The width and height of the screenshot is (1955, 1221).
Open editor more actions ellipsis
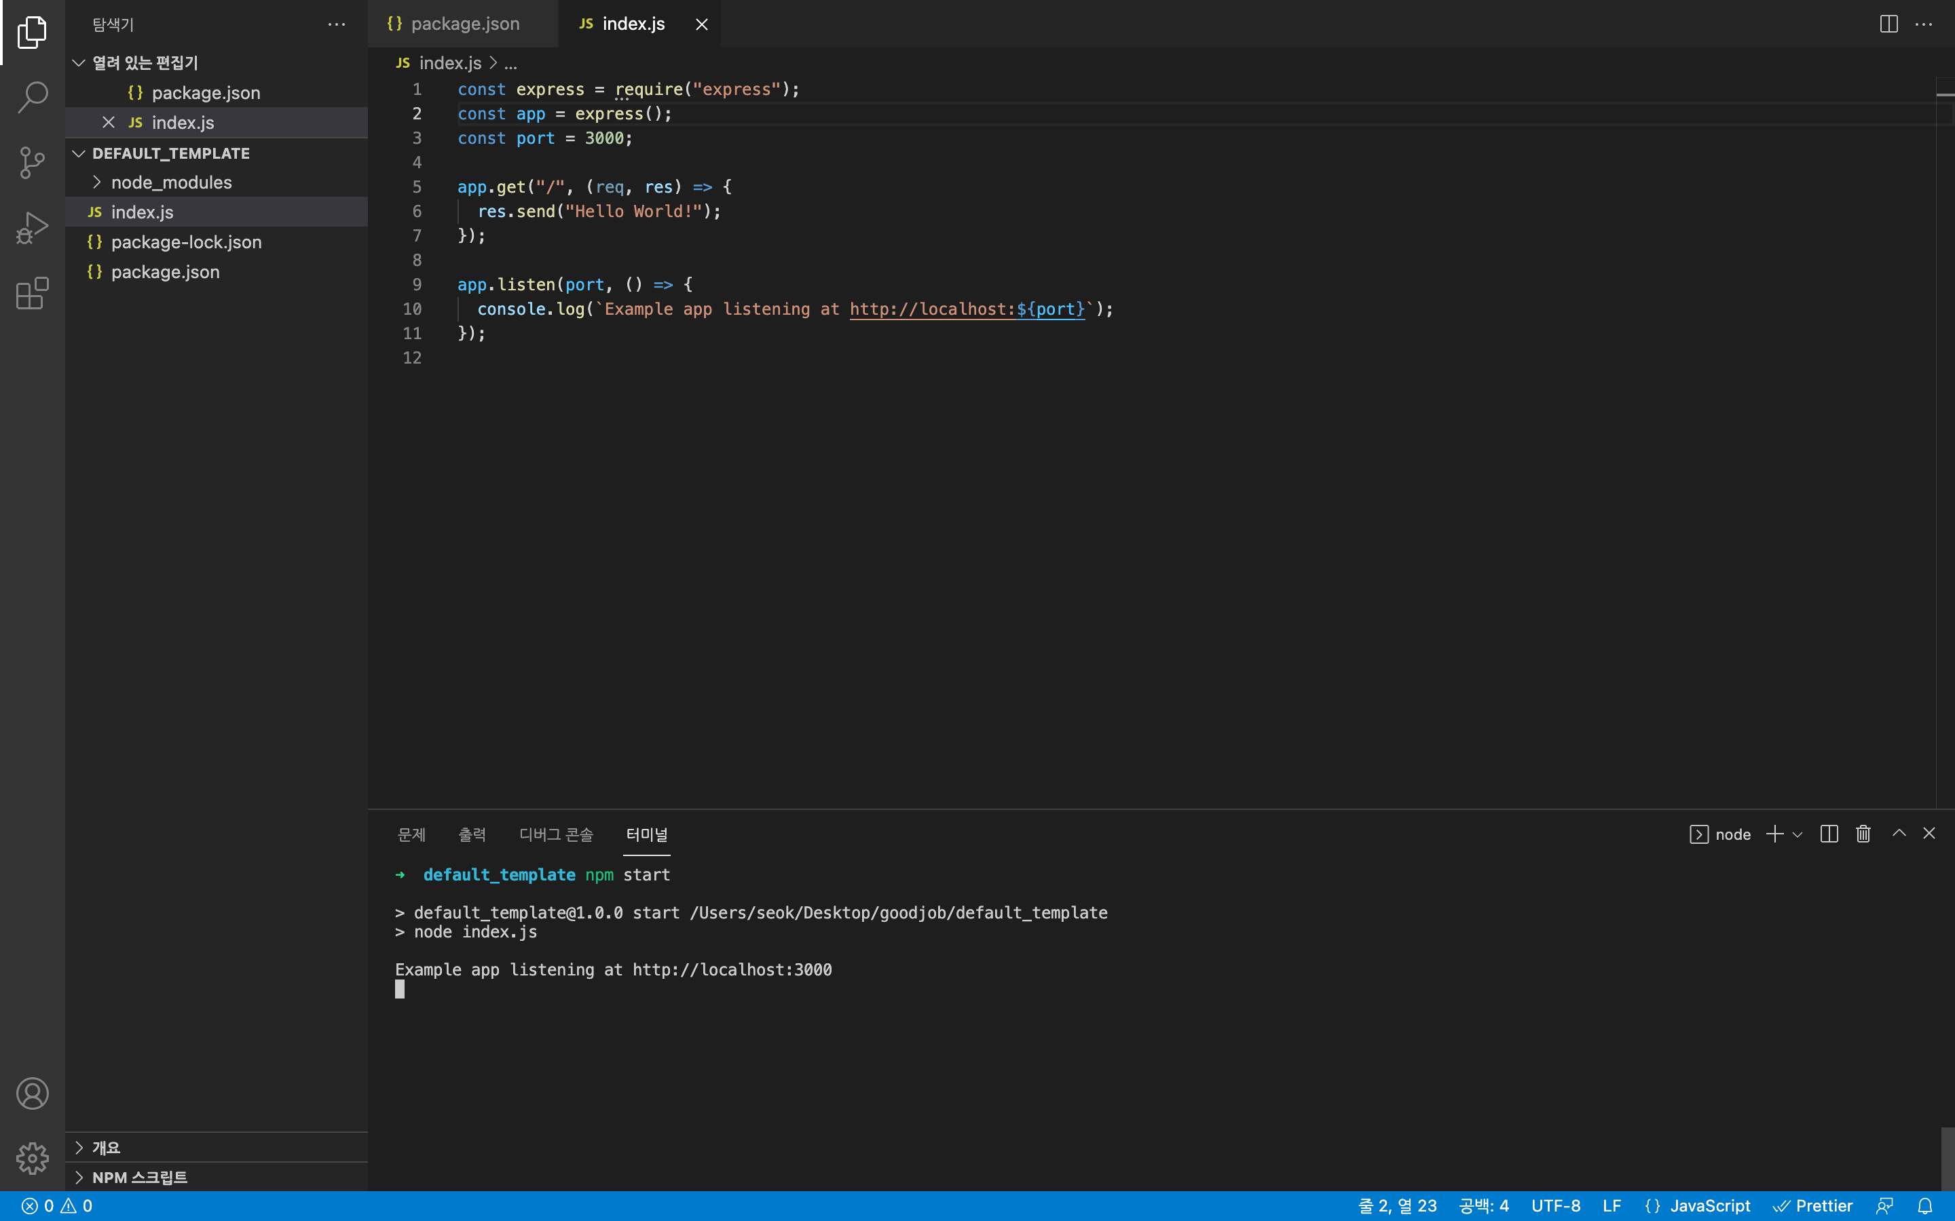(x=1924, y=24)
